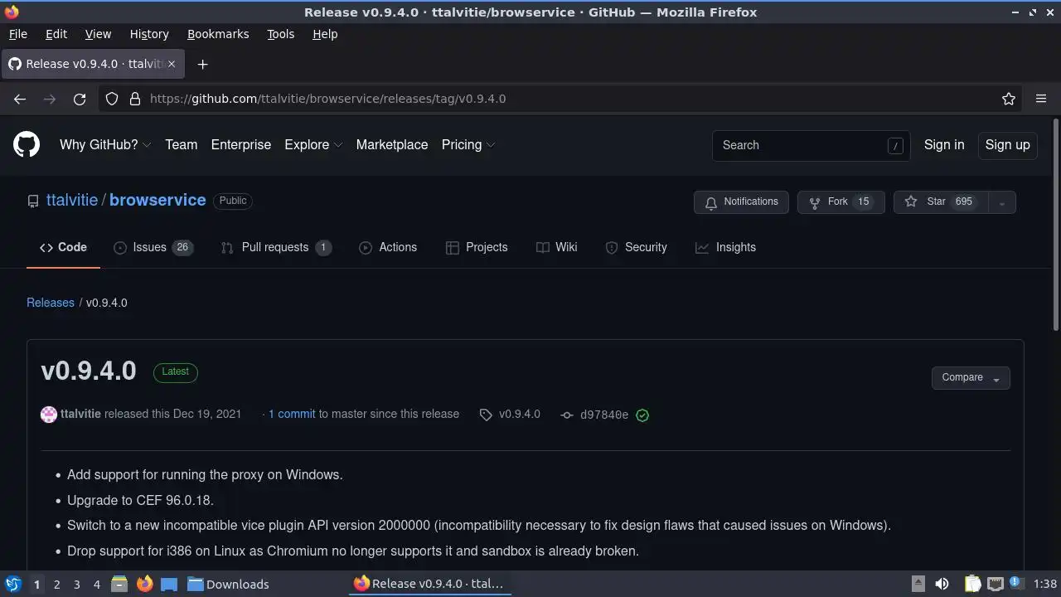Open commit d97840e link
1061x597 pixels.
[x=604, y=415]
